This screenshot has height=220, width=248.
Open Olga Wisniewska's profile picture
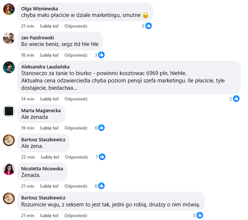pyautogui.click(x=9, y=9)
